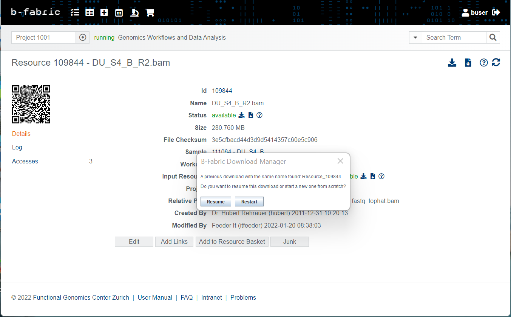This screenshot has width=511, height=317.
Task: Click into the Search Term field
Action: (x=453, y=37)
